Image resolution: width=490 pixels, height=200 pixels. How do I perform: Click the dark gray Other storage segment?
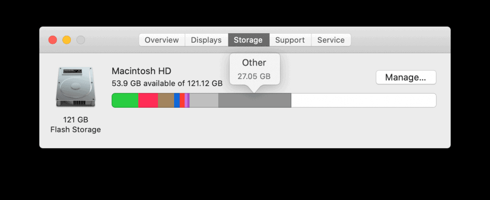255,100
